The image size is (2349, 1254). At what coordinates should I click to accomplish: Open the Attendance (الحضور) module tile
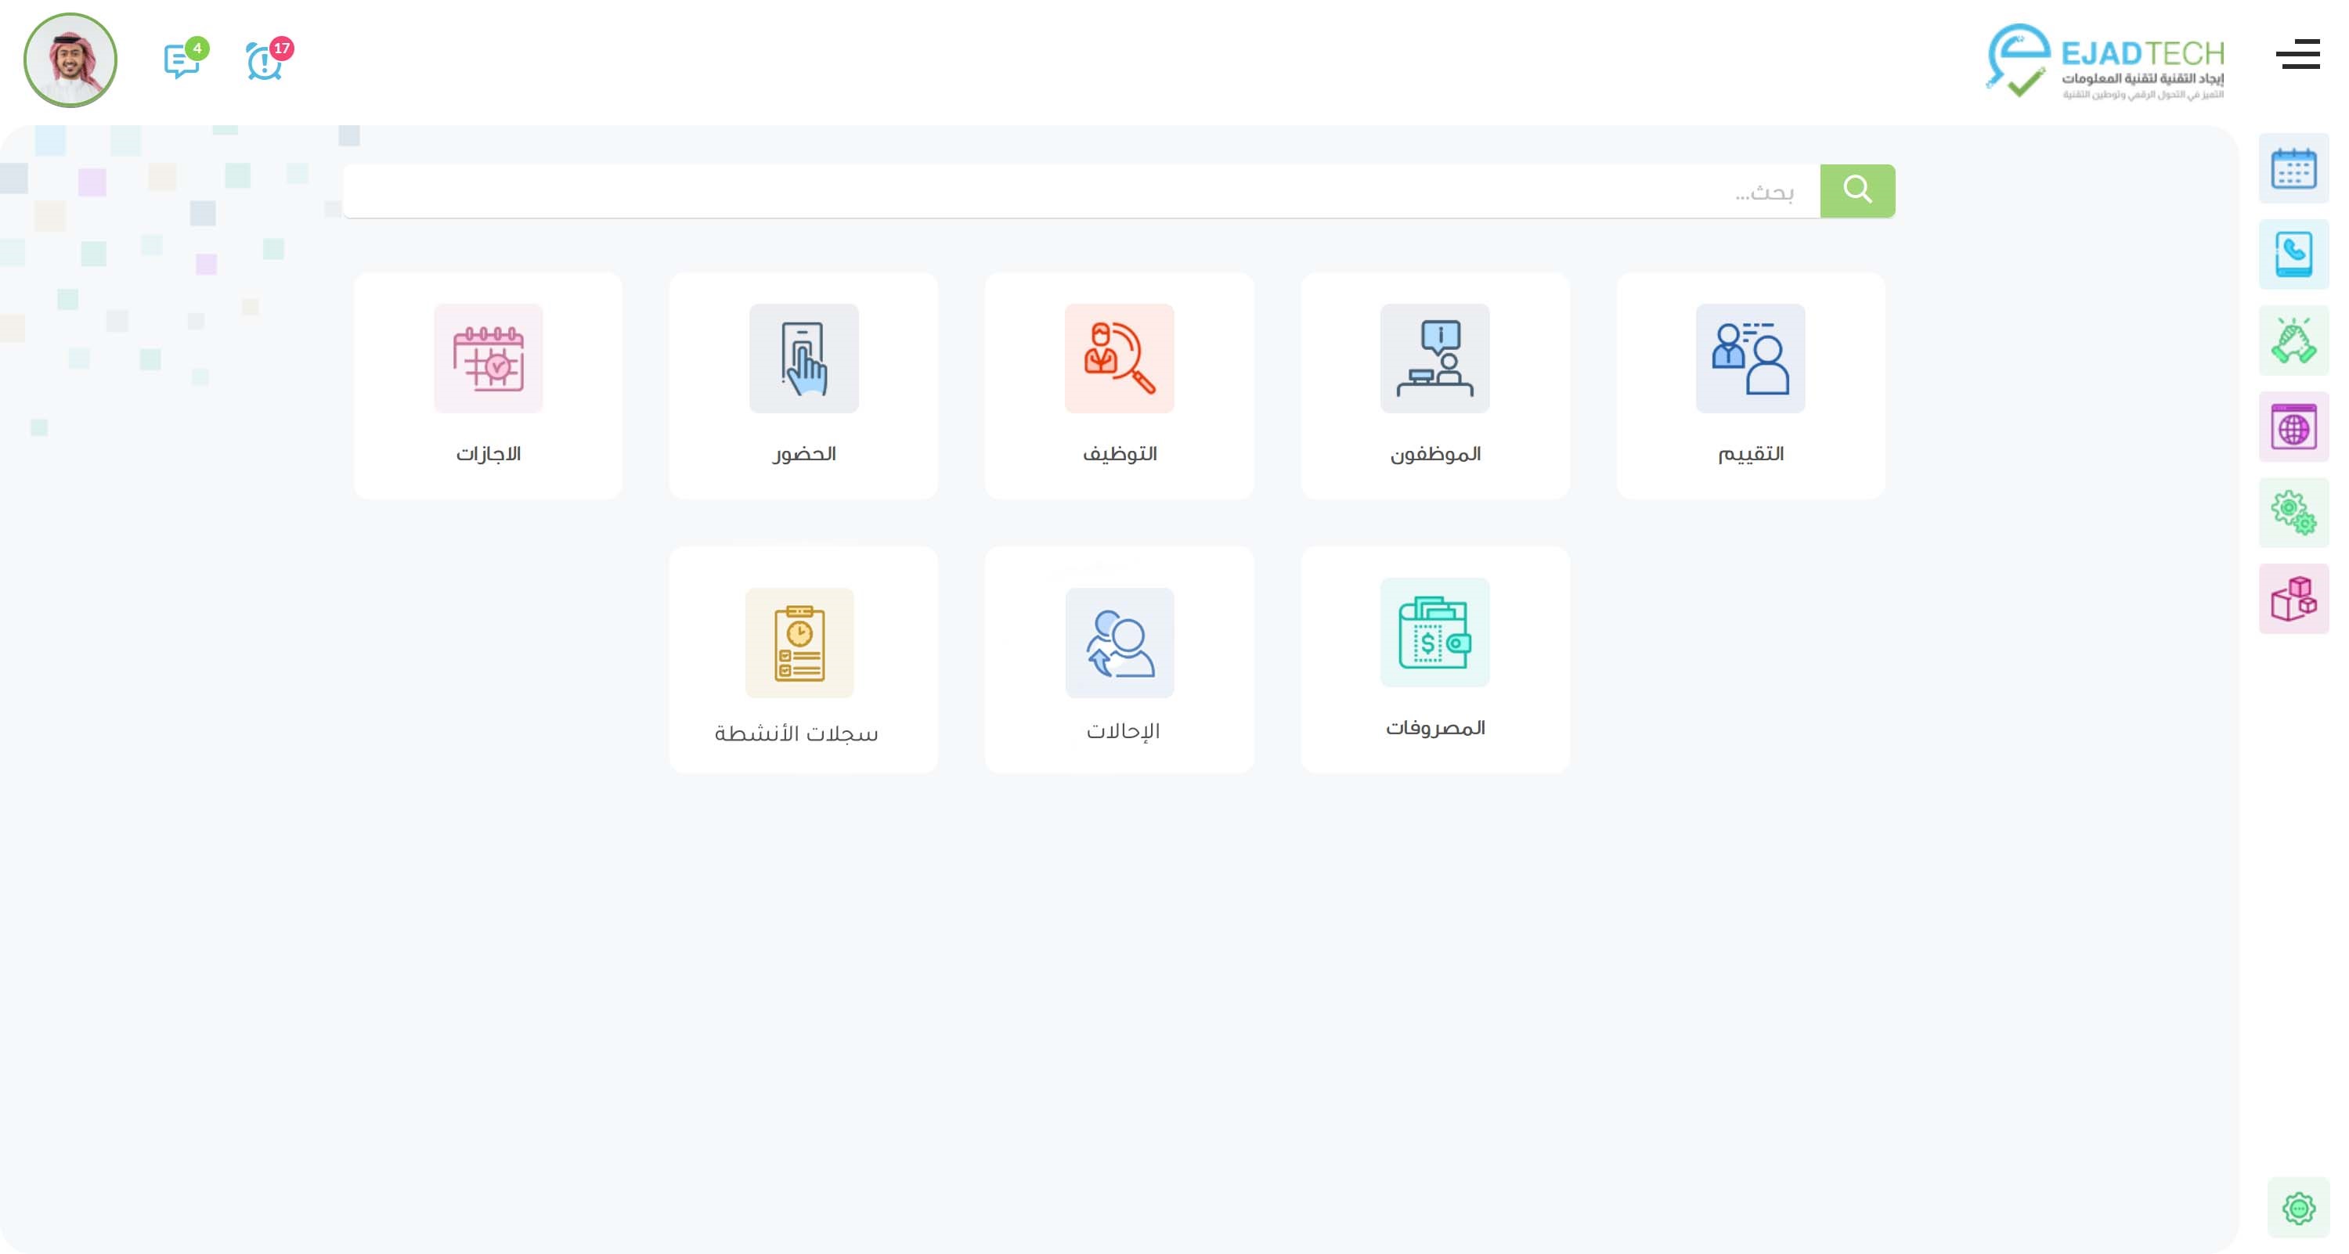(803, 384)
